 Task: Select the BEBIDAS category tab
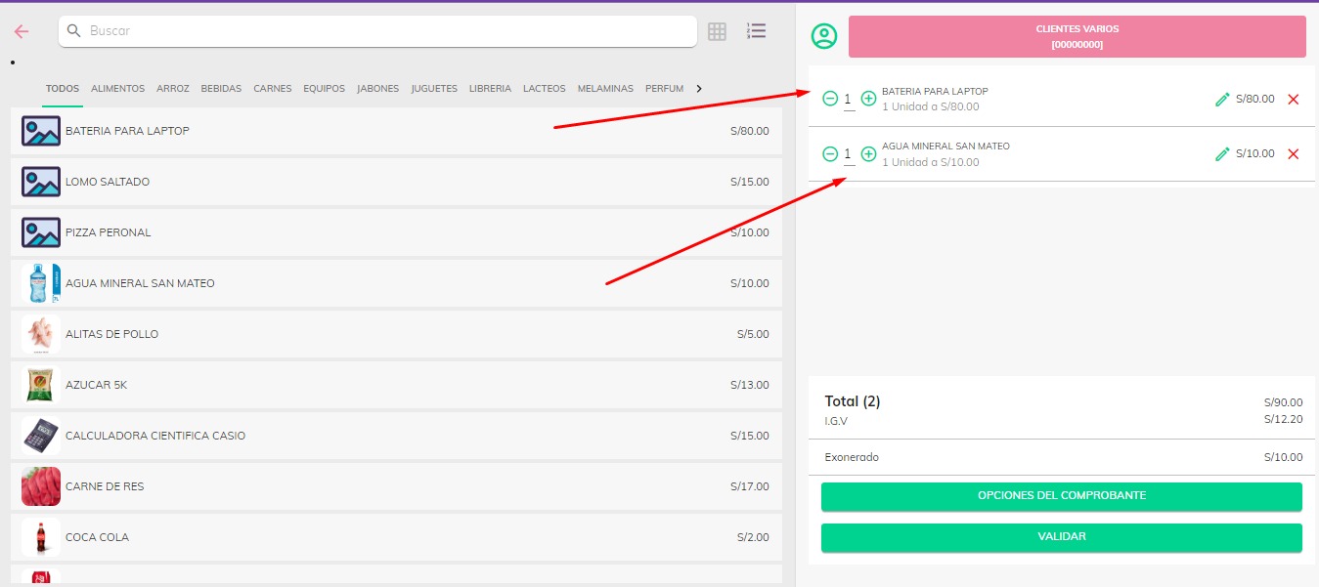[x=221, y=88]
